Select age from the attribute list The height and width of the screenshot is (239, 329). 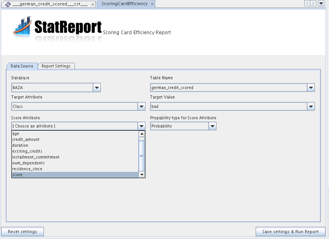point(75,133)
